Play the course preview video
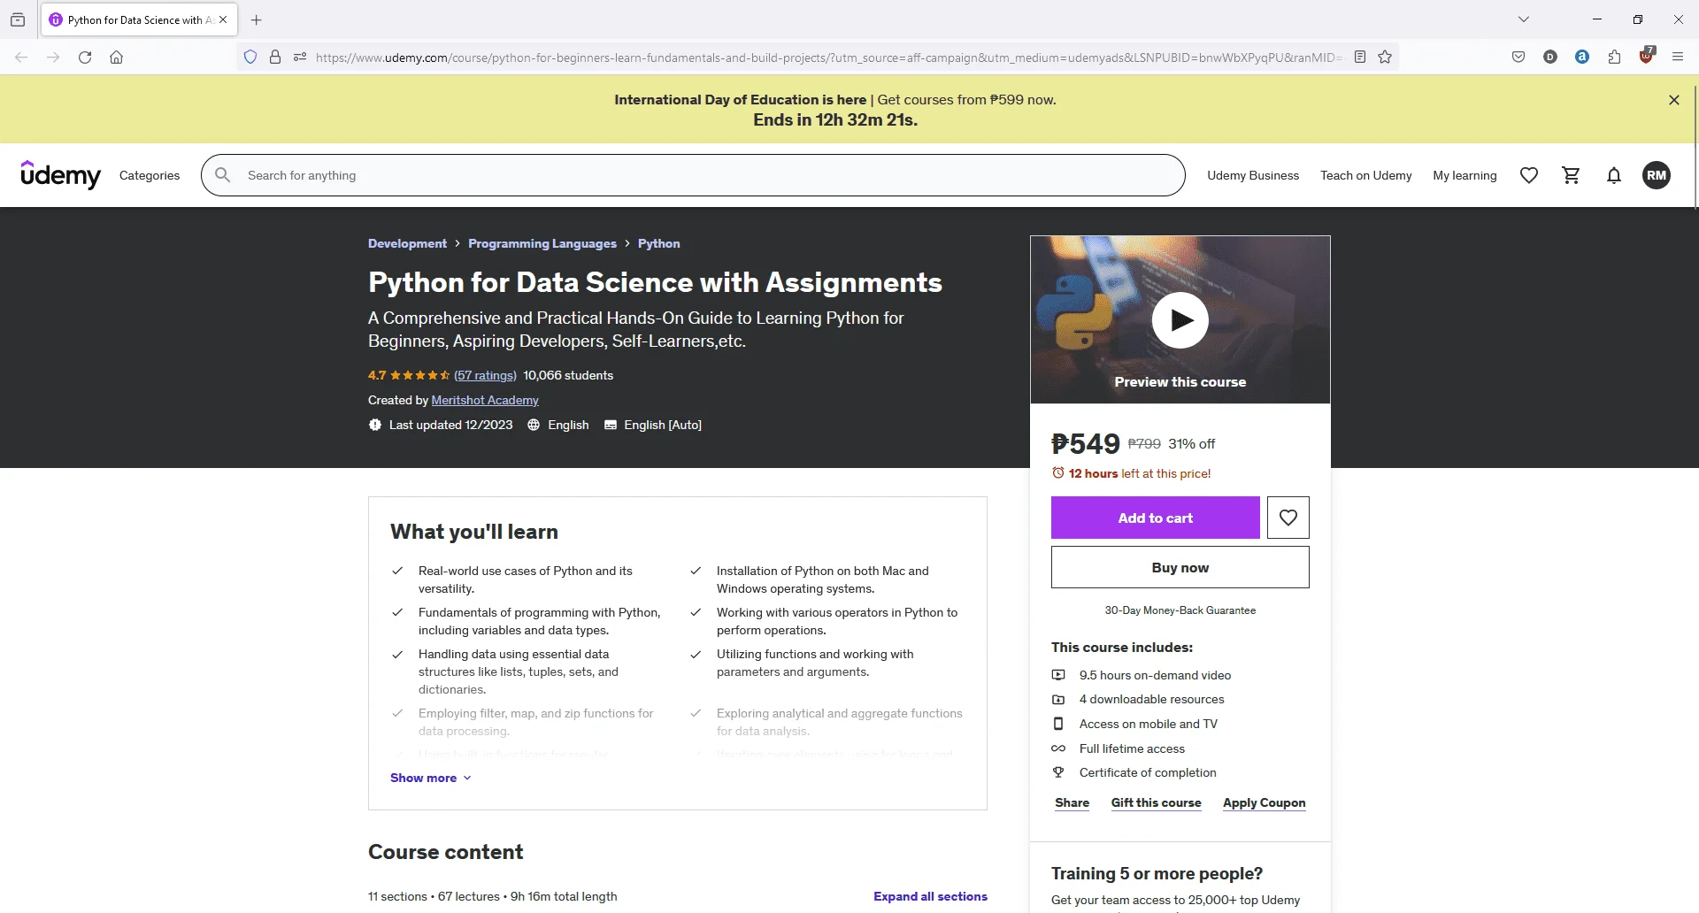This screenshot has width=1699, height=913. (1180, 320)
